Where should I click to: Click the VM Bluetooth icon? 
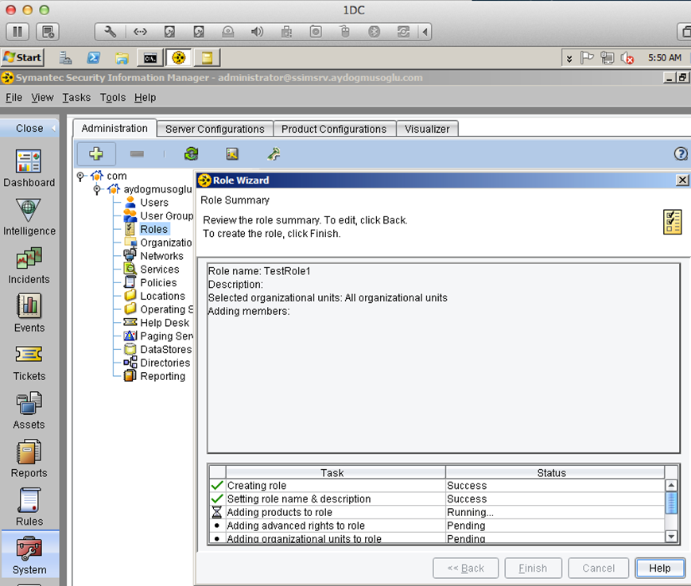tap(375, 32)
